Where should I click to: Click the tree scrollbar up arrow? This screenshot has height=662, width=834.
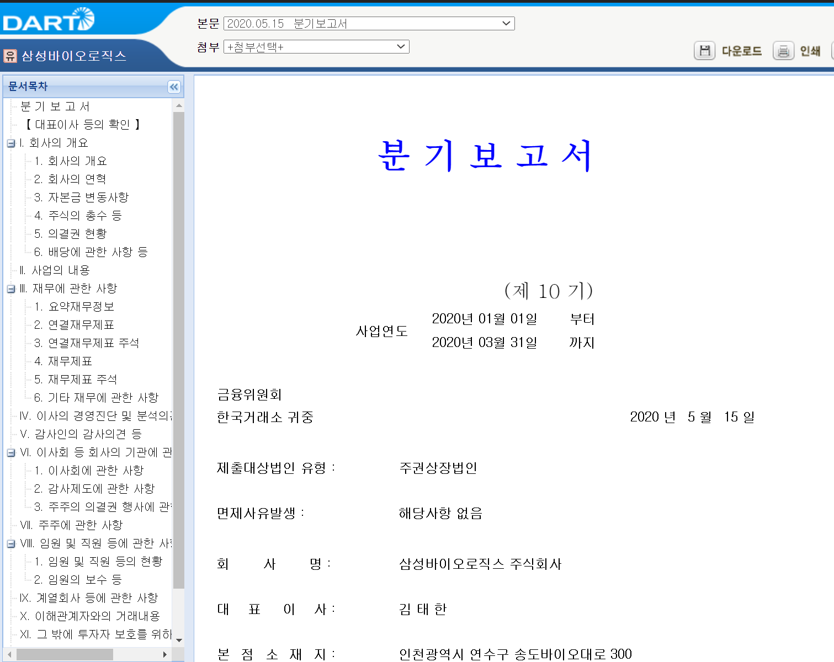[x=179, y=105]
